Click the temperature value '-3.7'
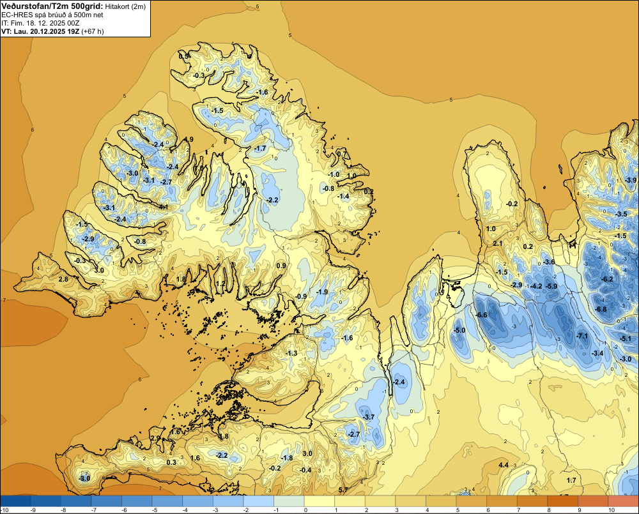The width and height of the screenshot is (639, 514). pos(369,417)
